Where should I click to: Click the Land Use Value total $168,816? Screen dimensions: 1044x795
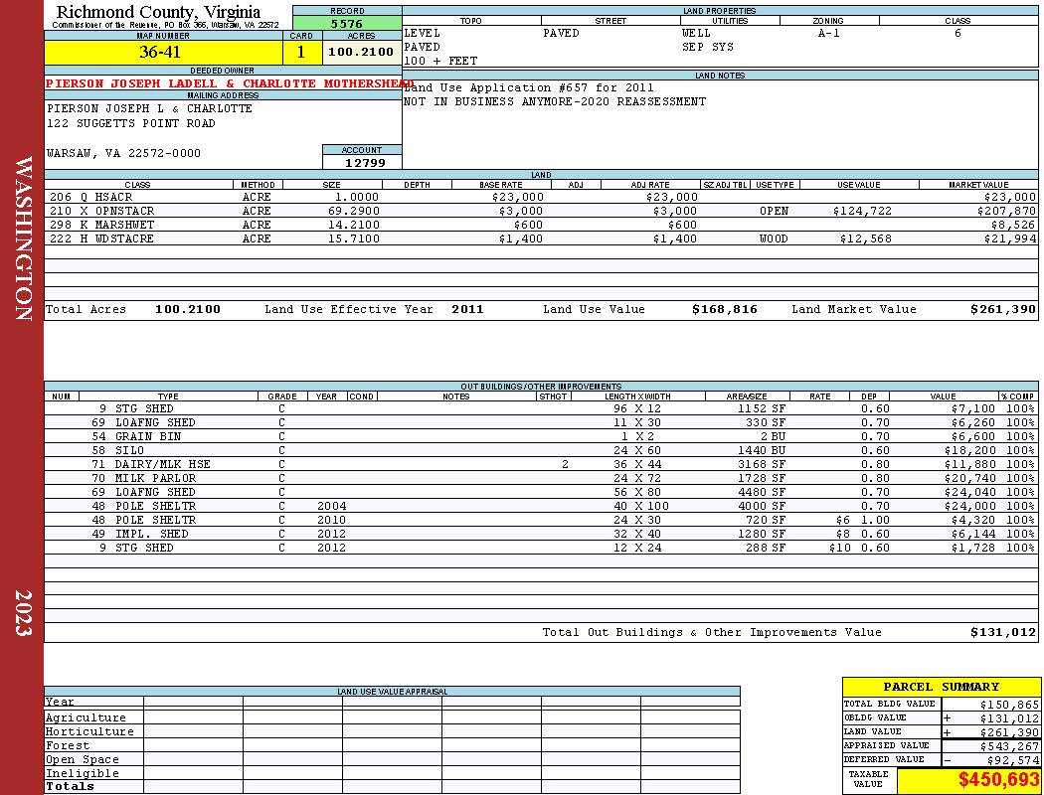[725, 309]
